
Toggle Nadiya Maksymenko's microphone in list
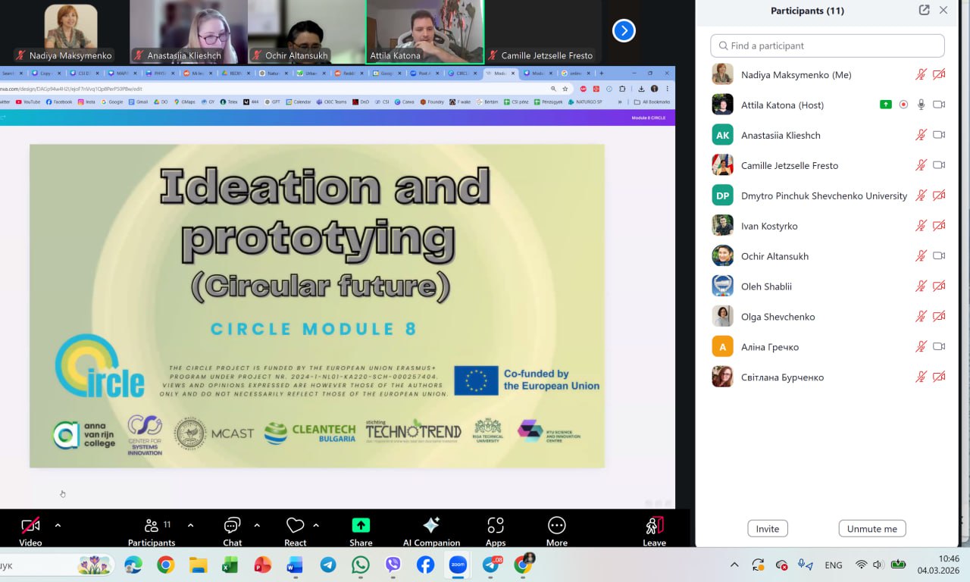(x=921, y=74)
